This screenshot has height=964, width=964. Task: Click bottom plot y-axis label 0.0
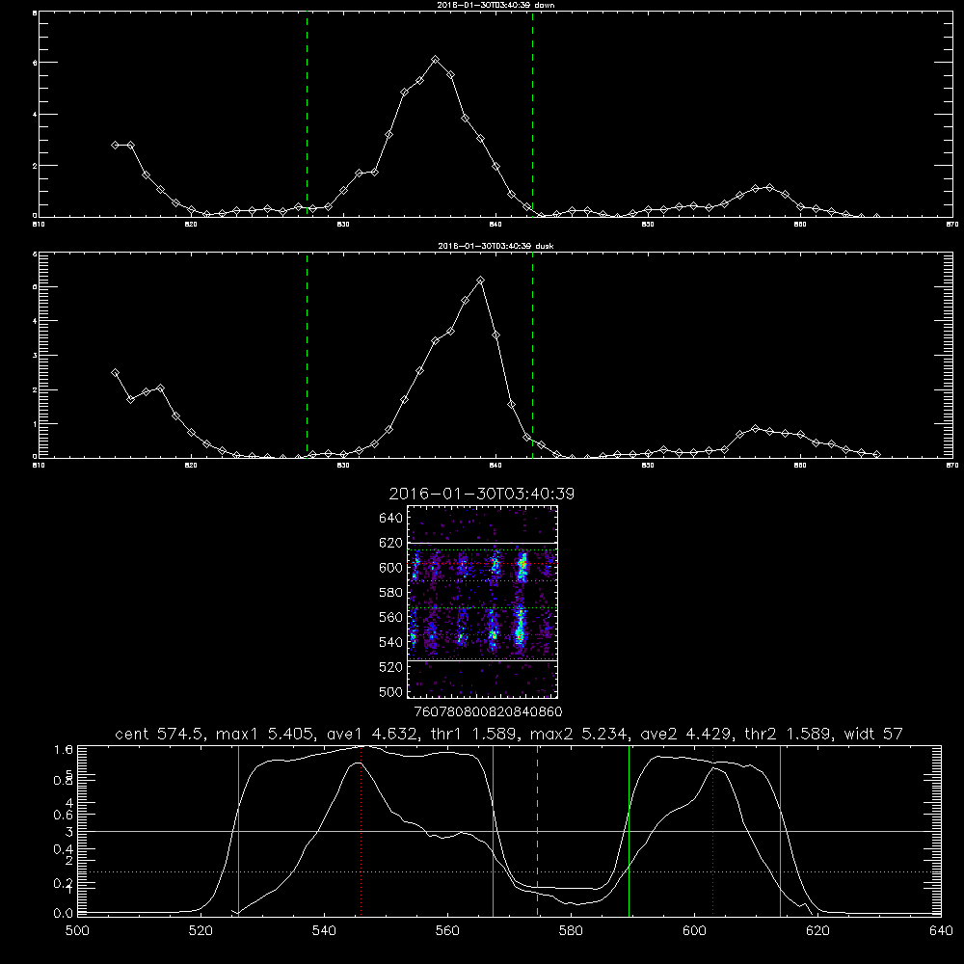[64, 913]
